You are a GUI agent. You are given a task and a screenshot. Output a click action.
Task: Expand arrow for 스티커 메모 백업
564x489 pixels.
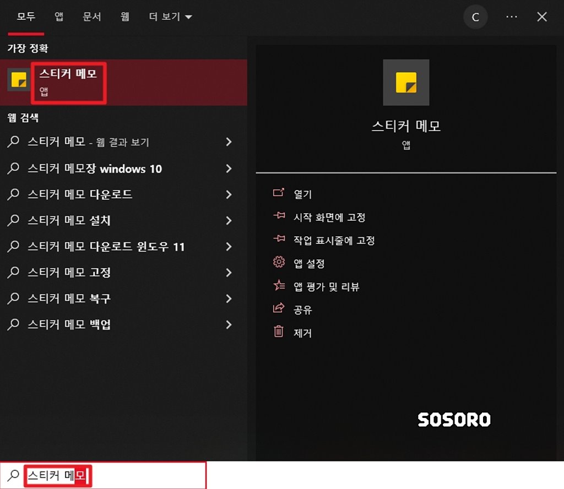[229, 325]
